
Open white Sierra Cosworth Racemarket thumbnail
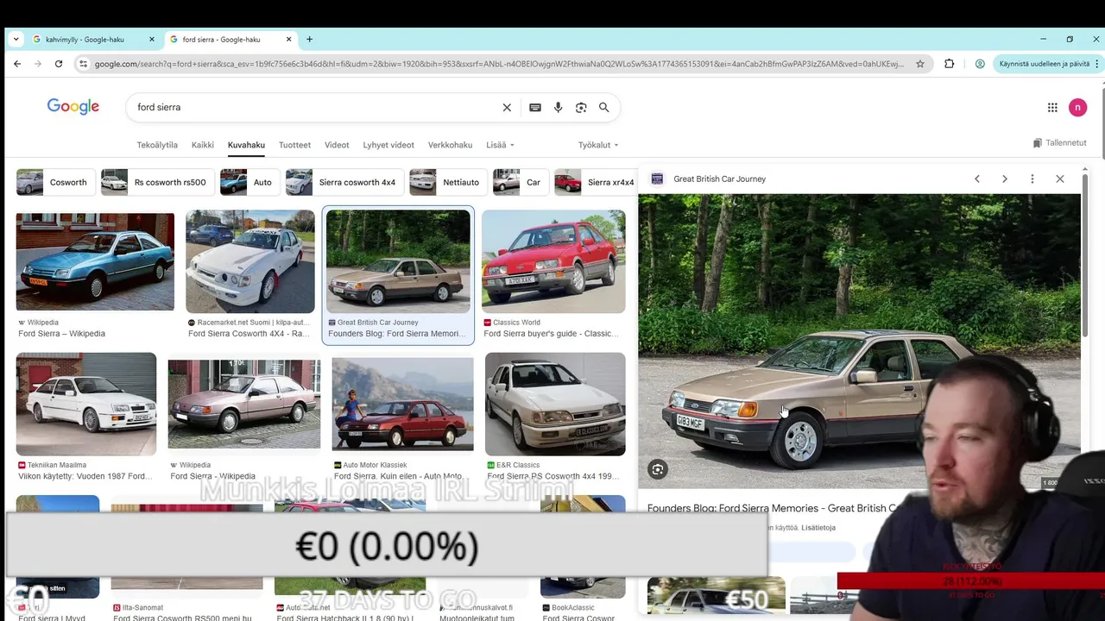pyautogui.click(x=249, y=260)
